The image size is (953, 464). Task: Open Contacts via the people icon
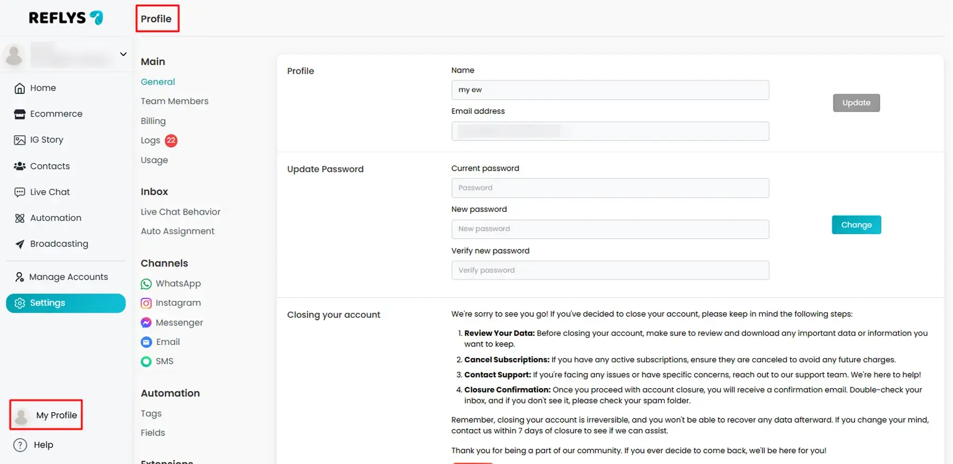click(x=20, y=166)
